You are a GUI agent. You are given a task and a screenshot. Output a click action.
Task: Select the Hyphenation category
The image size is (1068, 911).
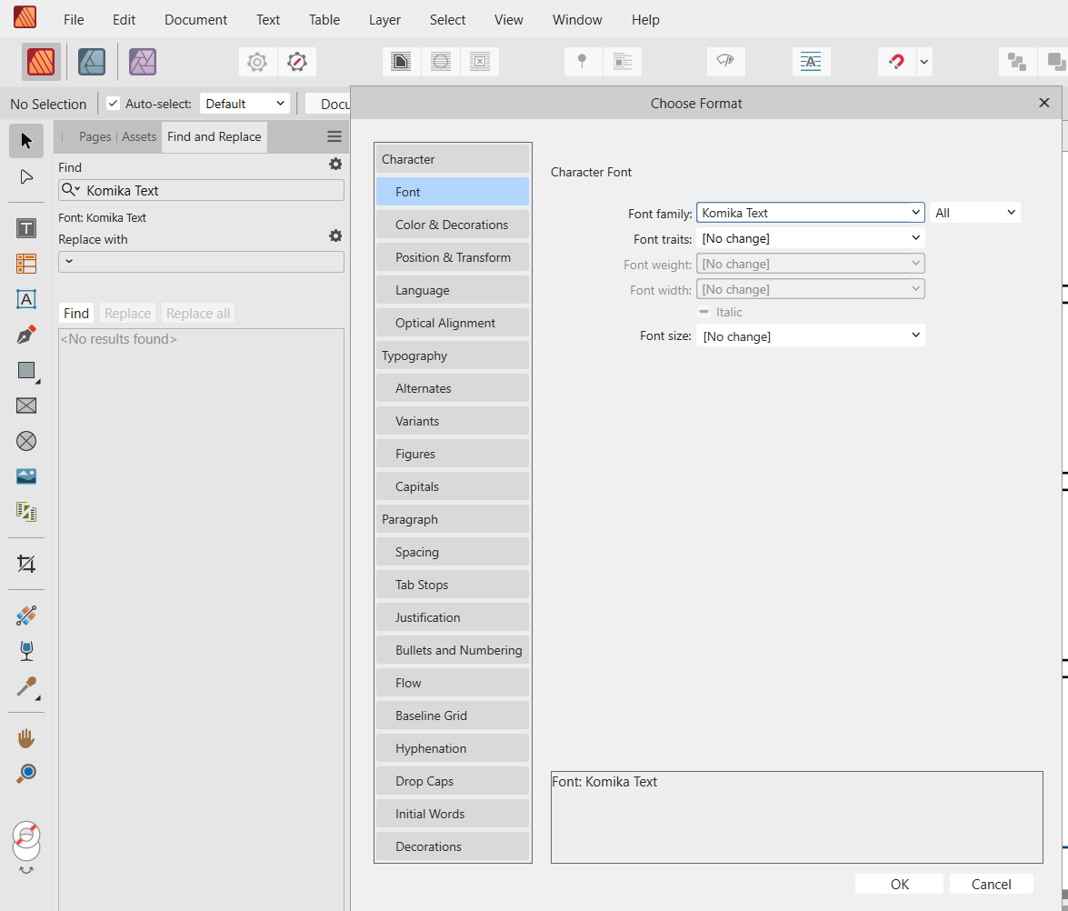click(x=453, y=748)
